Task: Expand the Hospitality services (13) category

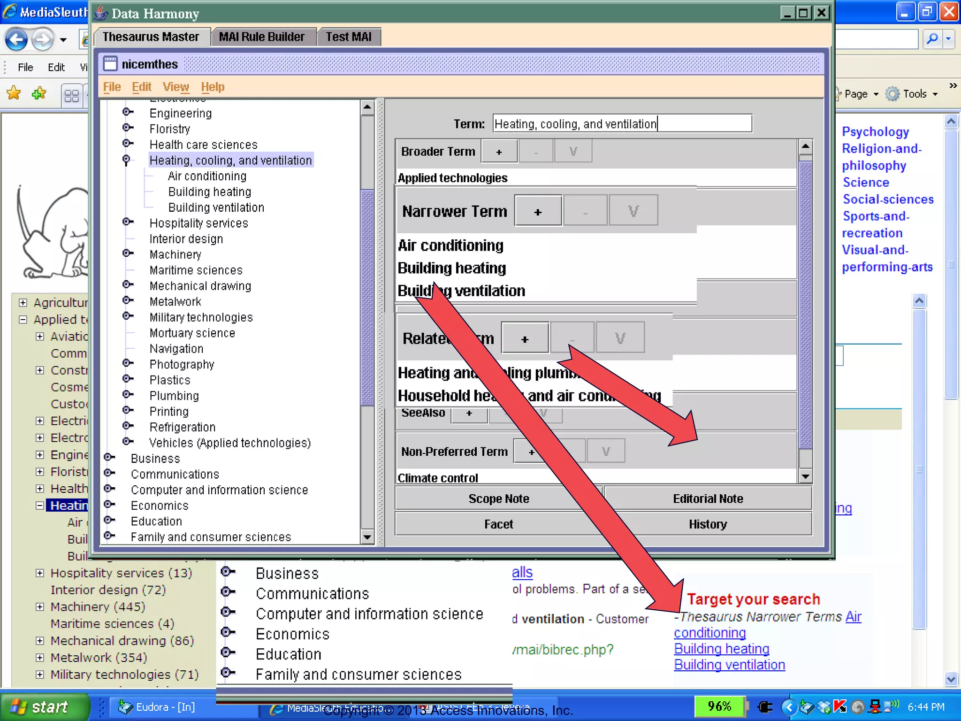Action: pyautogui.click(x=40, y=573)
